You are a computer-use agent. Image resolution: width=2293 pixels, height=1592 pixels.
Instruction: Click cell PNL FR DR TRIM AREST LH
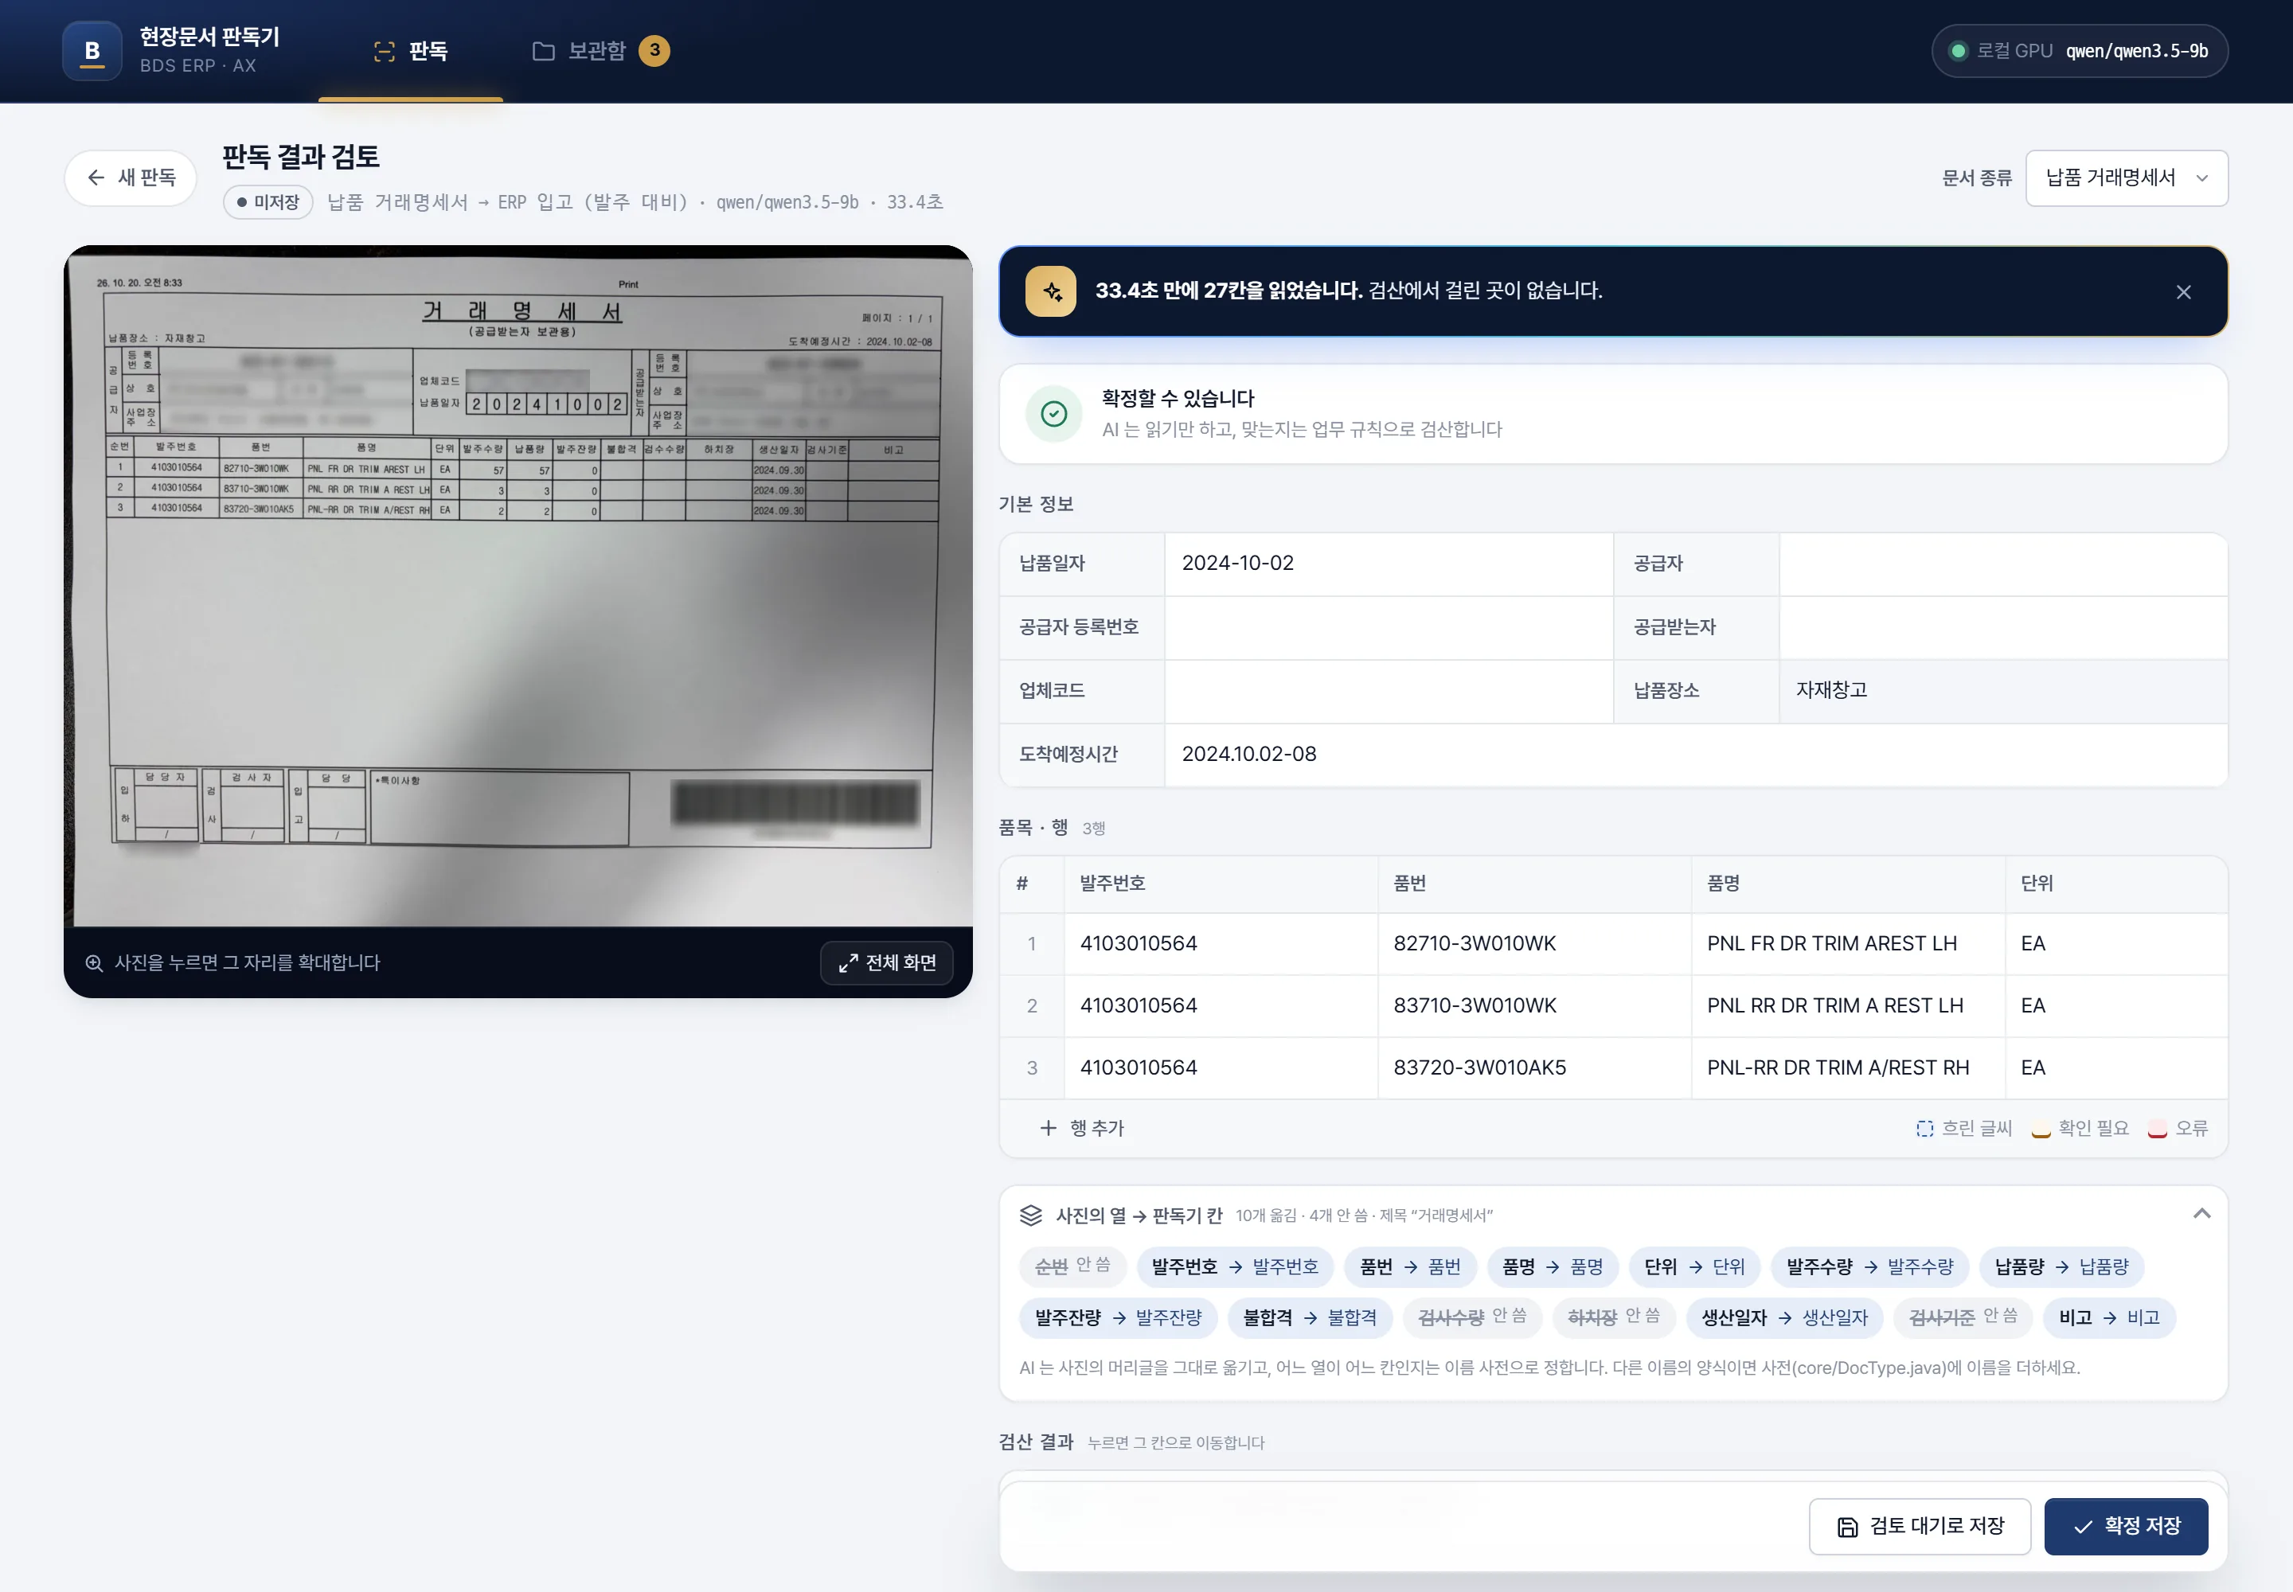click(1848, 943)
